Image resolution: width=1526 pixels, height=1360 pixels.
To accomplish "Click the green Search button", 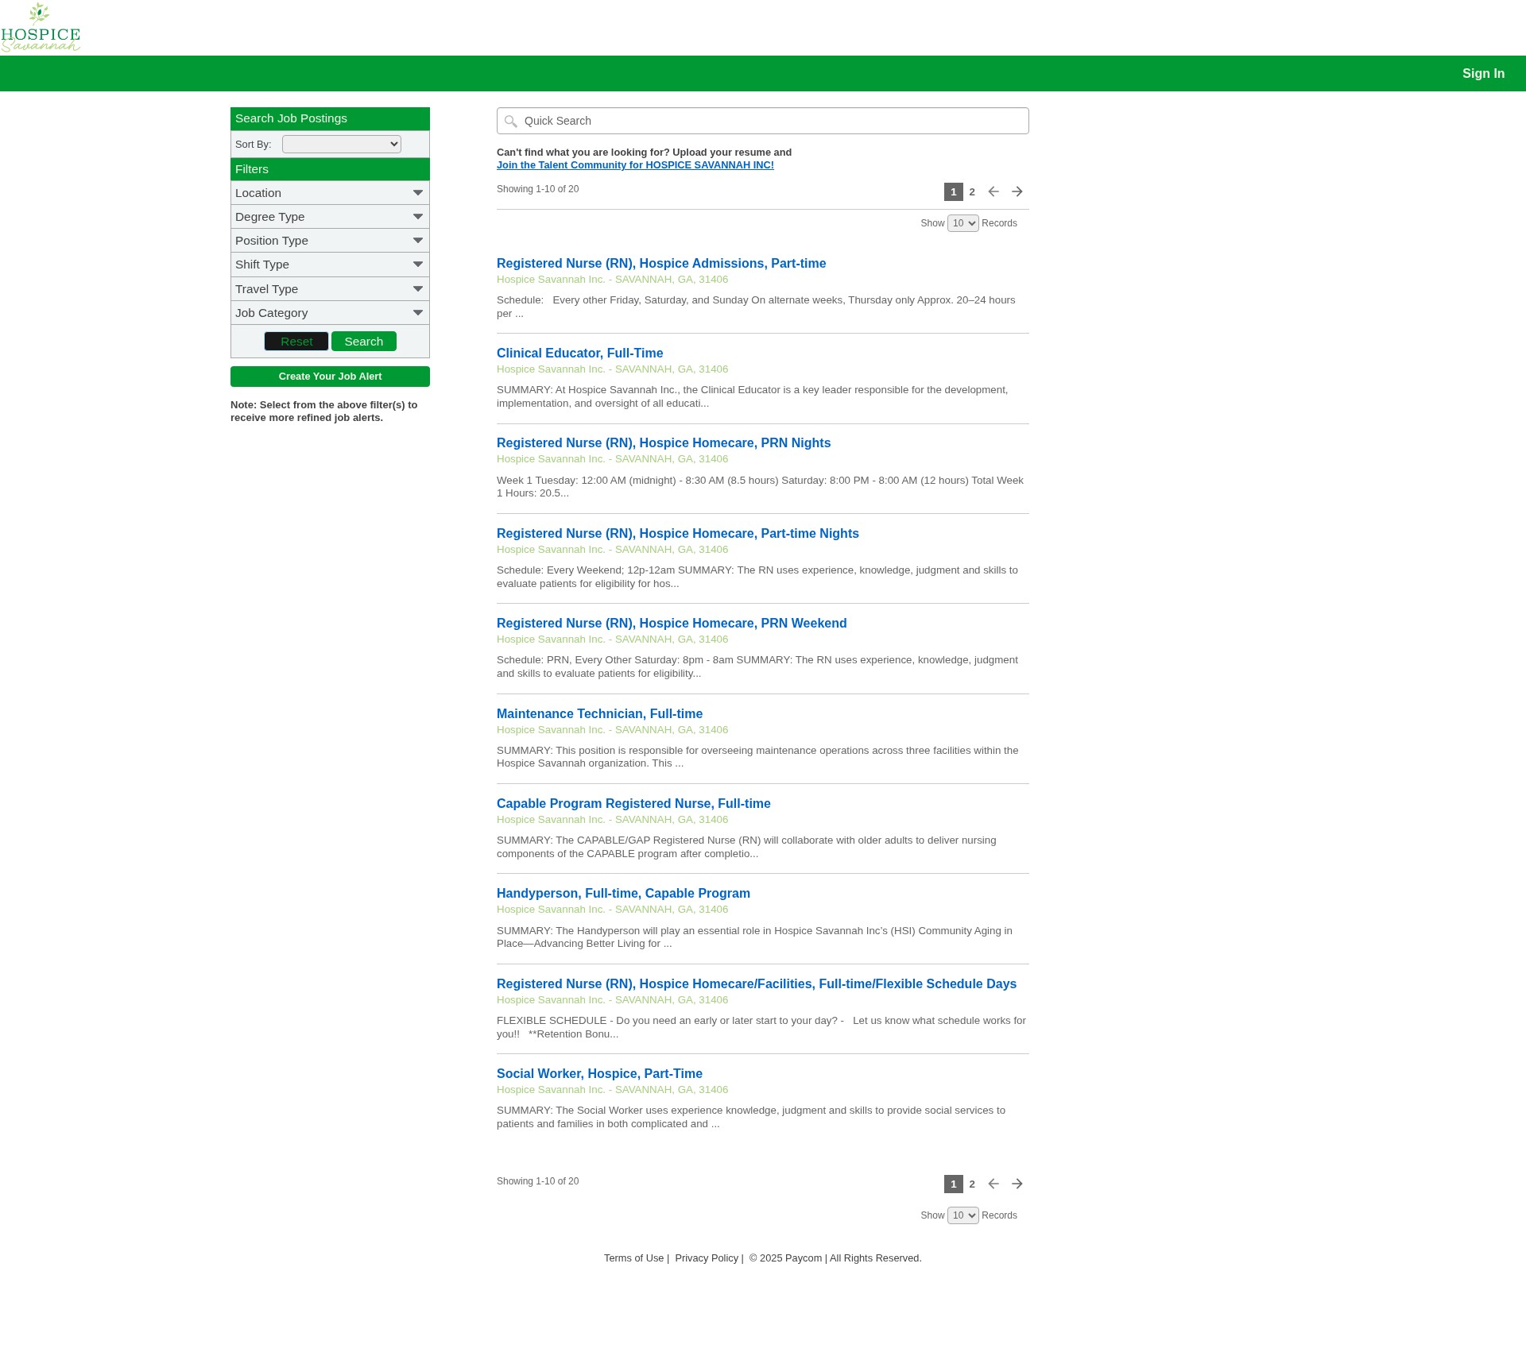I will click(x=364, y=341).
